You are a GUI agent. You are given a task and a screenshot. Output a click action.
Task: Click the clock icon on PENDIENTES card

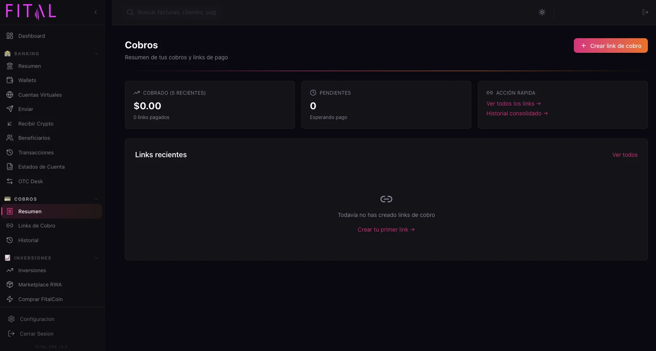[x=313, y=93]
